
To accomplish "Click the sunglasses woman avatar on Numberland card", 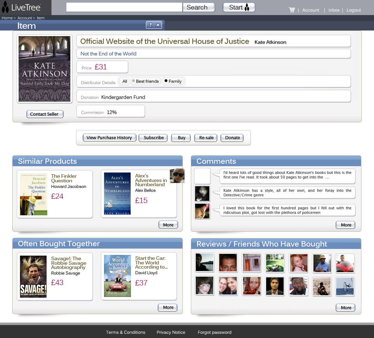I will [x=177, y=176].
